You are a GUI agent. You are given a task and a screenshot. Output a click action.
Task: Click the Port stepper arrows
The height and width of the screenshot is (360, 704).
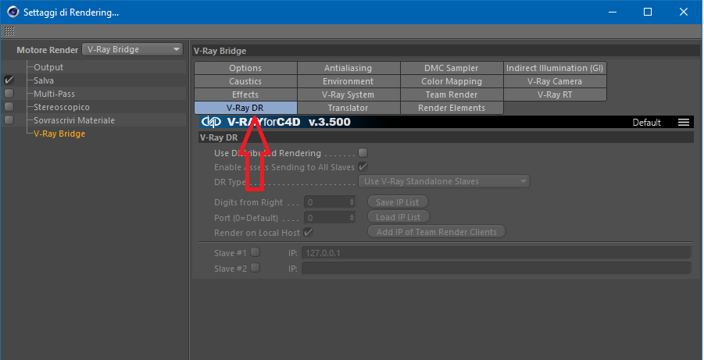coord(352,218)
